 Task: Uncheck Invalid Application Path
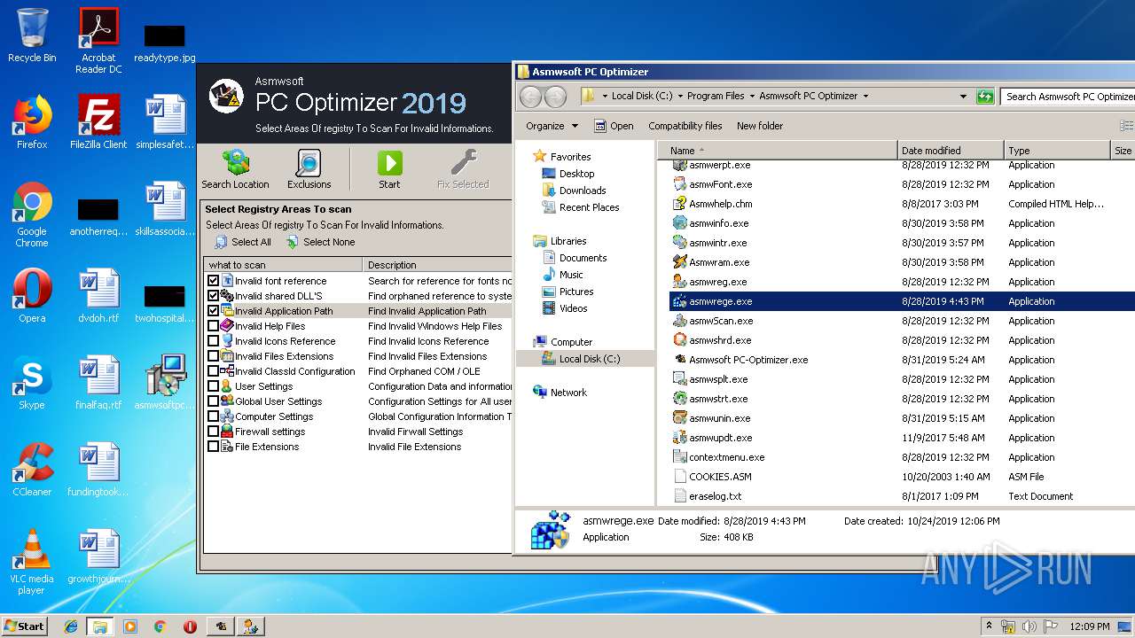pyautogui.click(x=213, y=311)
